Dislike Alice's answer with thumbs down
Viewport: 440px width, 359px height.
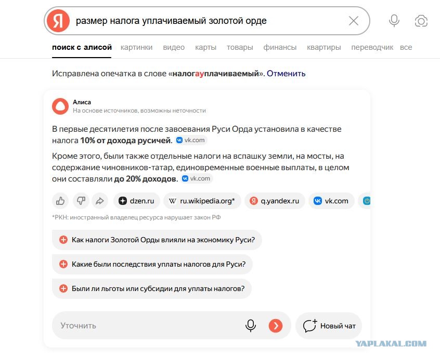click(x=81, y=201)
